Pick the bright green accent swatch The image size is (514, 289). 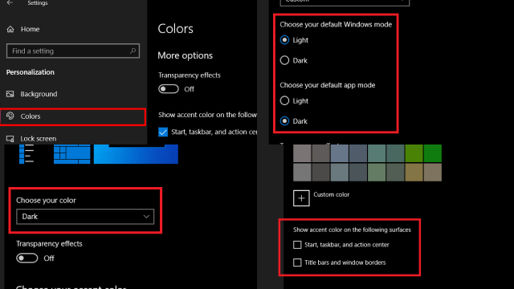[433, 153]
